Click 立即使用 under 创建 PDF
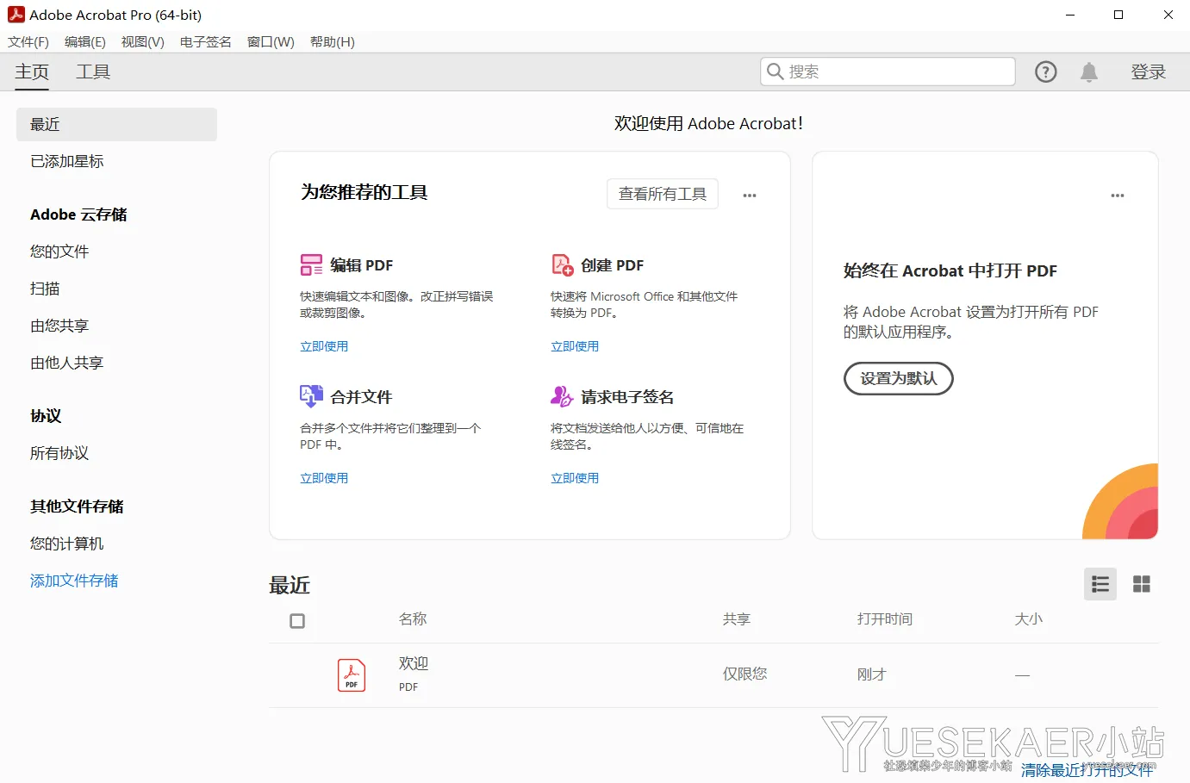Image resolution: width=1190 pixels, height=783 pixels. pos(575,346)
